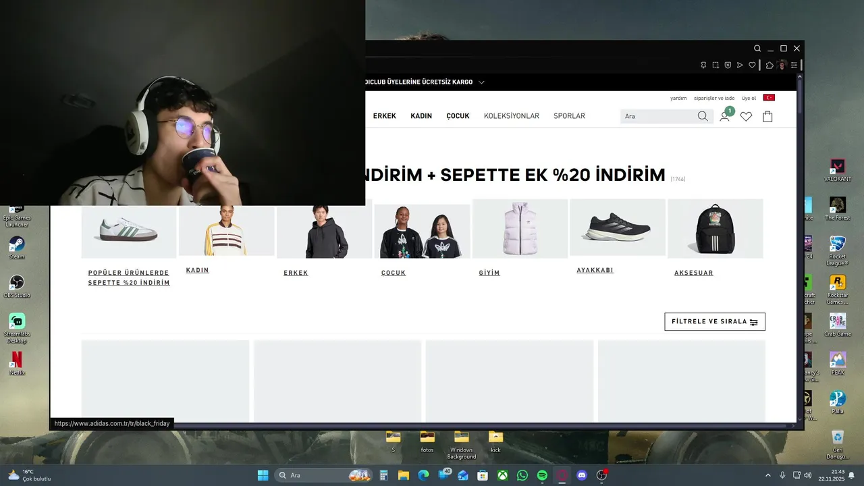
Task: Open WhatsApp from the taskbar
Action: click(522, 475)
